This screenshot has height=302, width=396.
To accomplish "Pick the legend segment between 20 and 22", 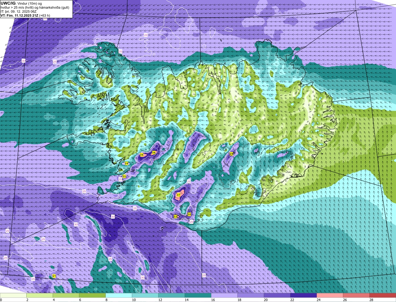I will 277,295.
